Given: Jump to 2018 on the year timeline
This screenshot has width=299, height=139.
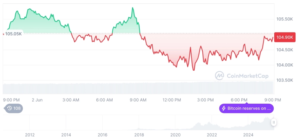Looking at the screenshot, I should click(x=139, y=134).
